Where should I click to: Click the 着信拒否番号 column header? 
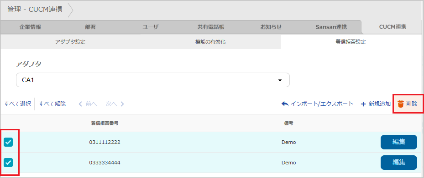point(105,124)
